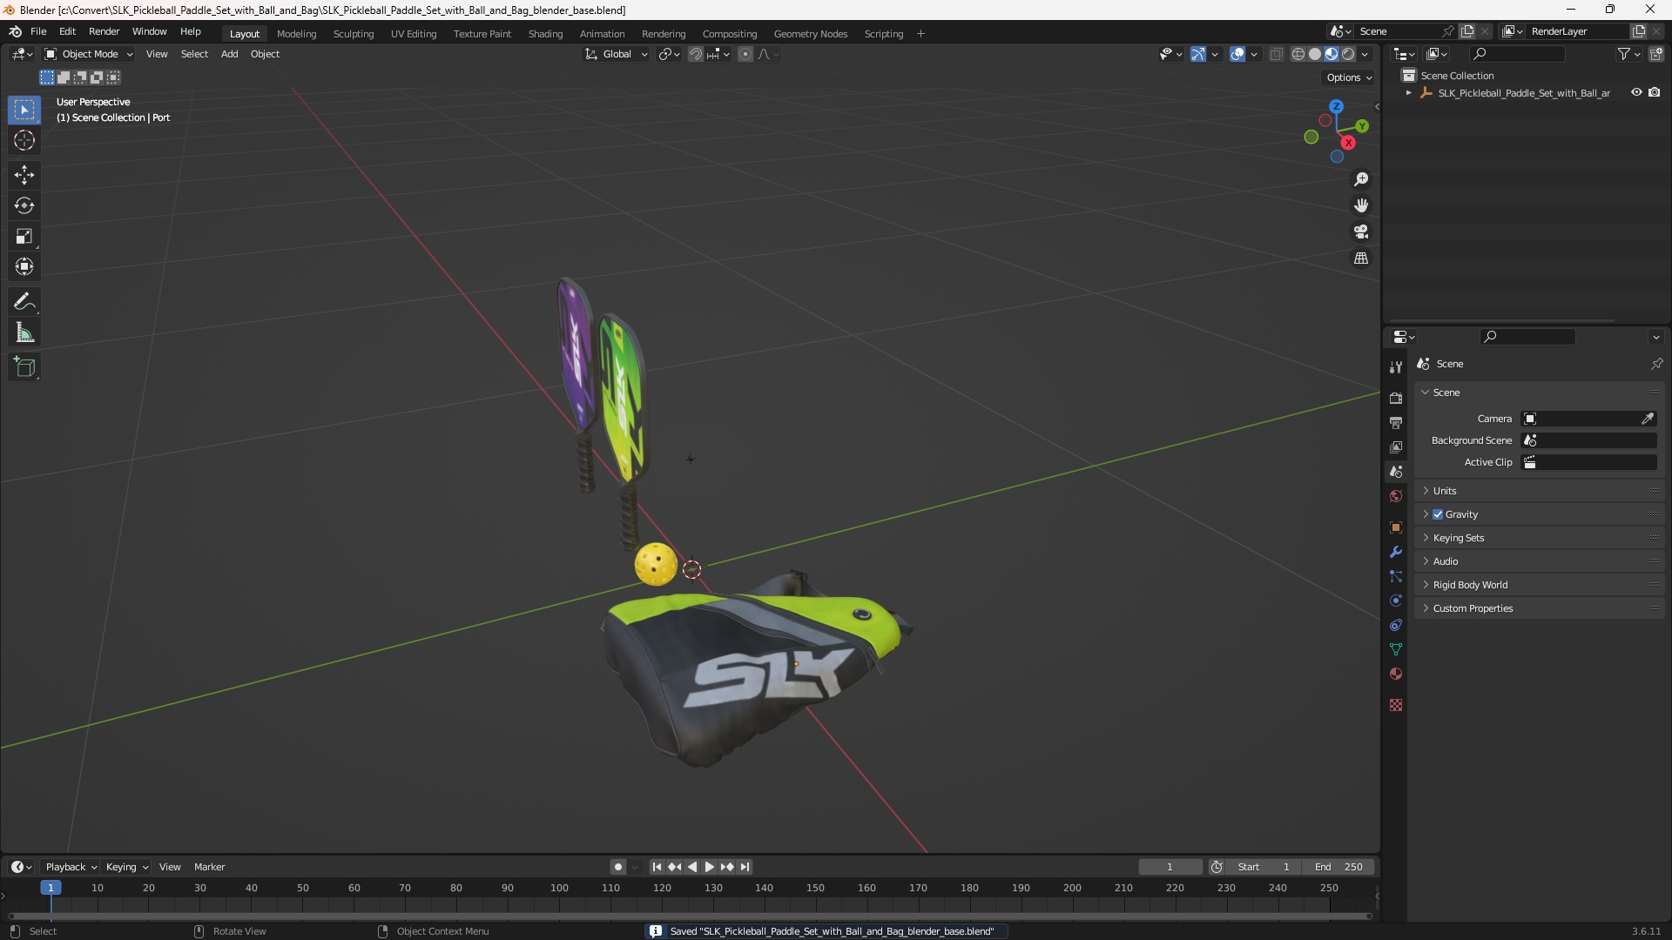Click the current frame number field
This screenshot has width=1672, height=940.
click(1170, 867)
